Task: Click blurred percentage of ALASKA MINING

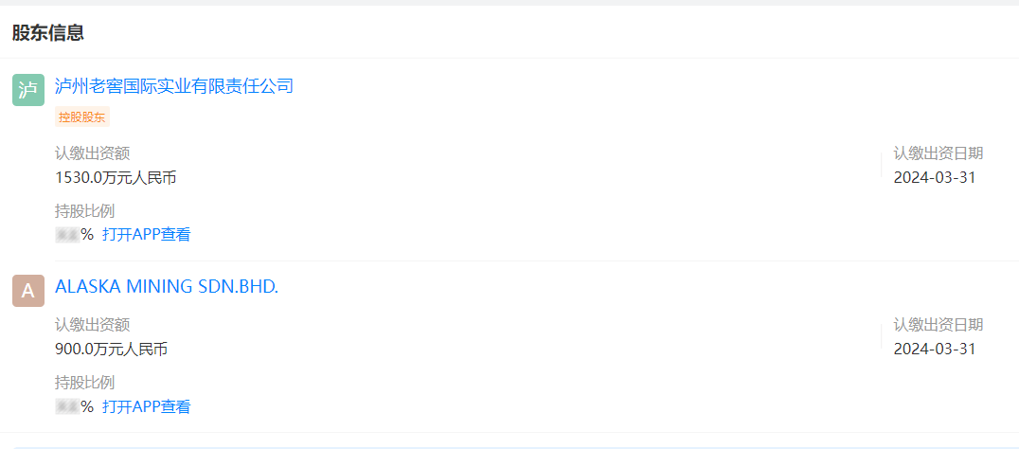Action: [x=67, y=407]
